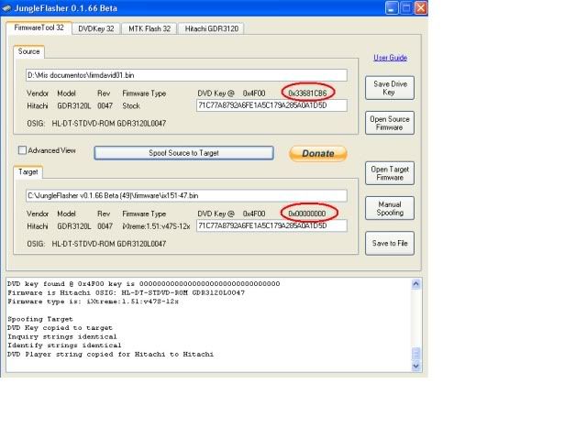Viewport: 587px width, 439px height.
Task: Open the User Guide link
Action: [390, 58]
